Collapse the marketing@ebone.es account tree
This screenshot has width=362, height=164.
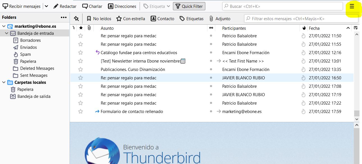point(4,26)
